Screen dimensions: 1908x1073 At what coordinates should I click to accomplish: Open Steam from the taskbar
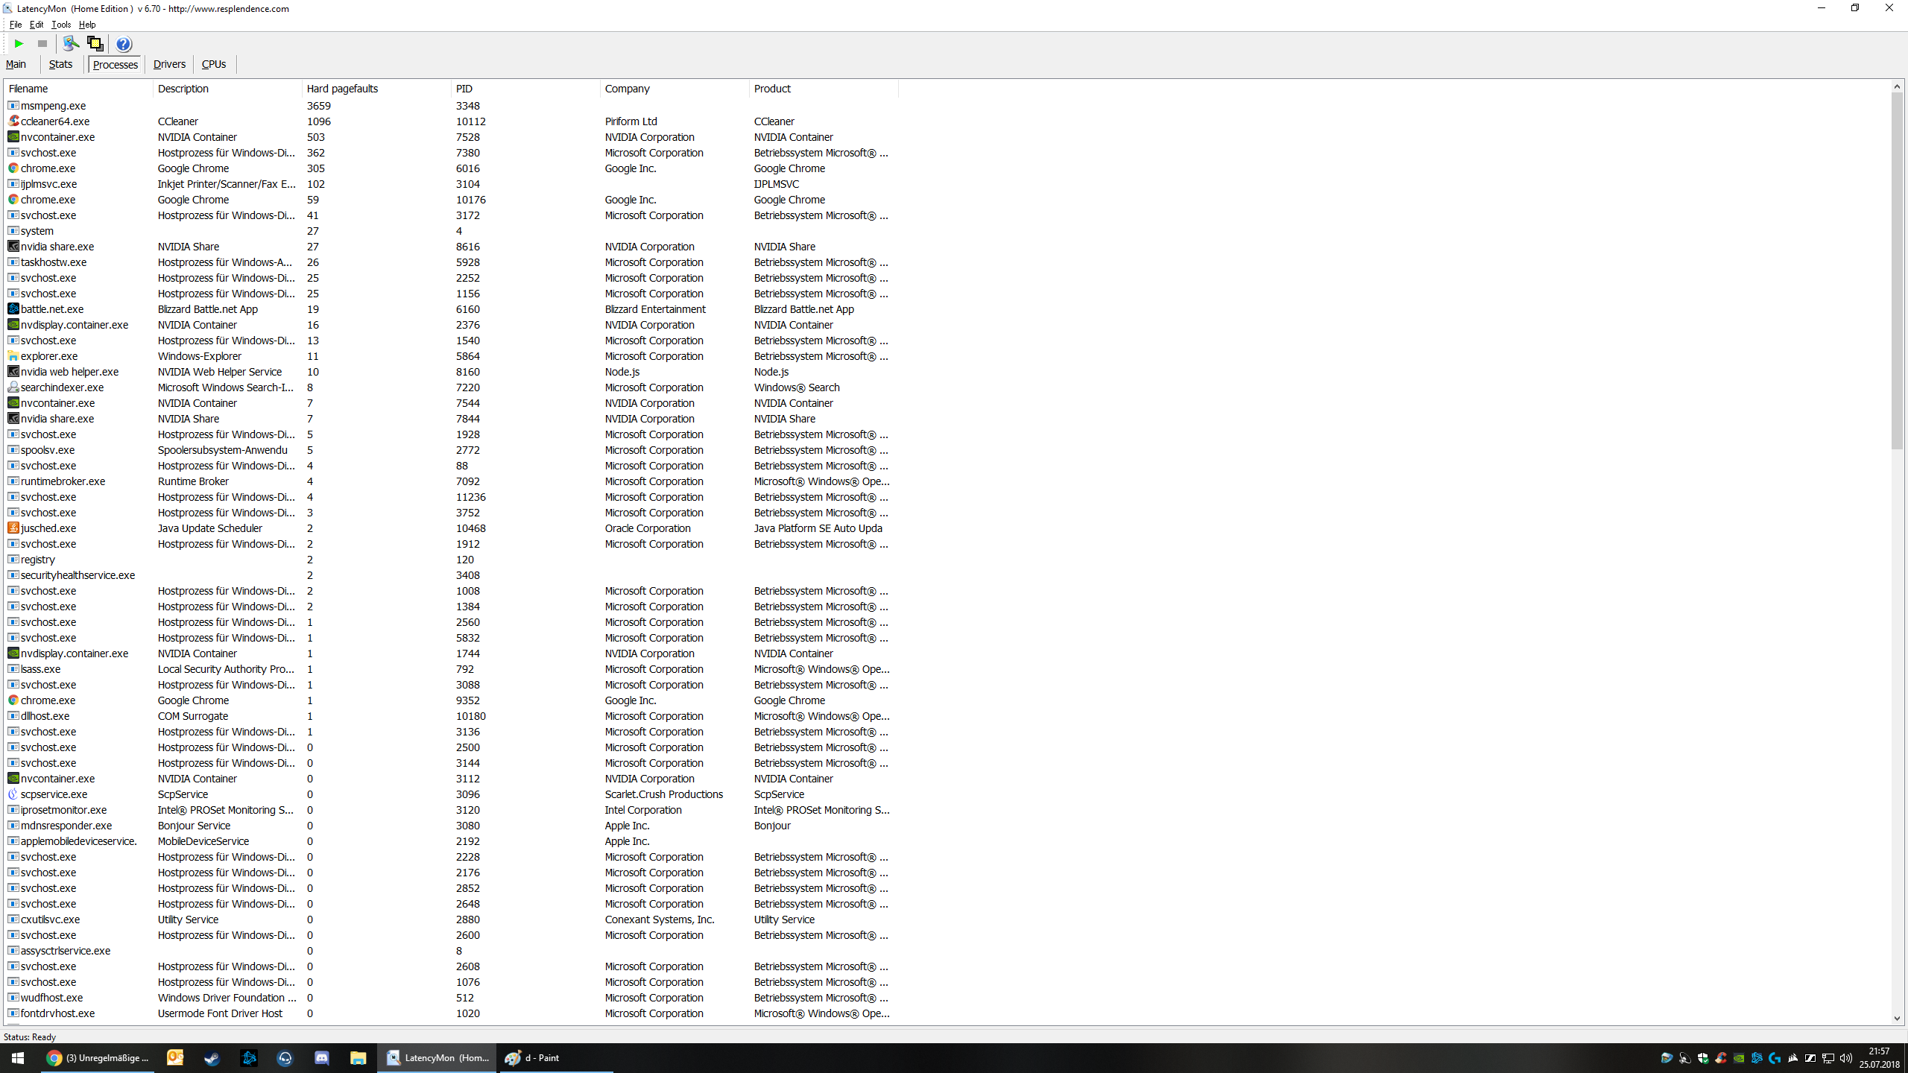(212, 1057)
